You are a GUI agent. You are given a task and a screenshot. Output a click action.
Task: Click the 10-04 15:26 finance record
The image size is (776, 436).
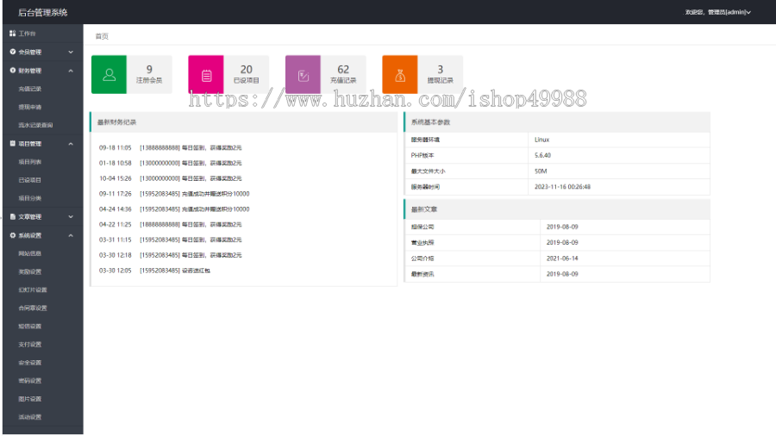tap(170, 178)
